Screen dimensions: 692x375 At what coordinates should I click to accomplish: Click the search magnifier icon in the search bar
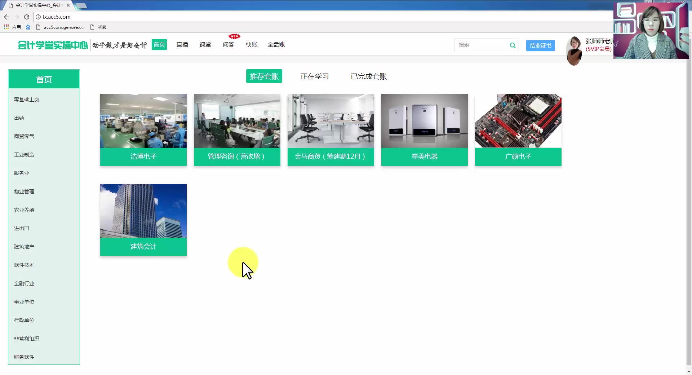[x=513, y=45]
